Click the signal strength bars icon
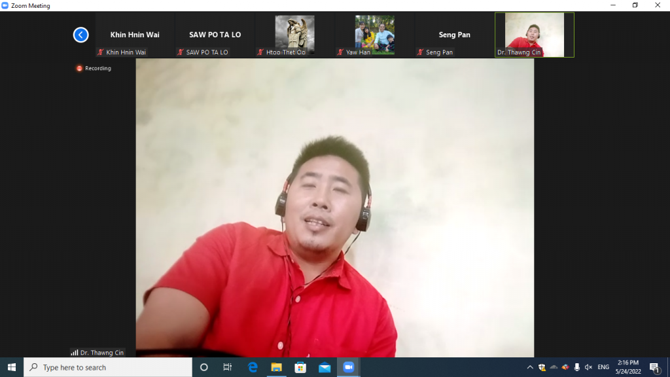This screenshot has height=377, width=670. (x=75, y=353)
